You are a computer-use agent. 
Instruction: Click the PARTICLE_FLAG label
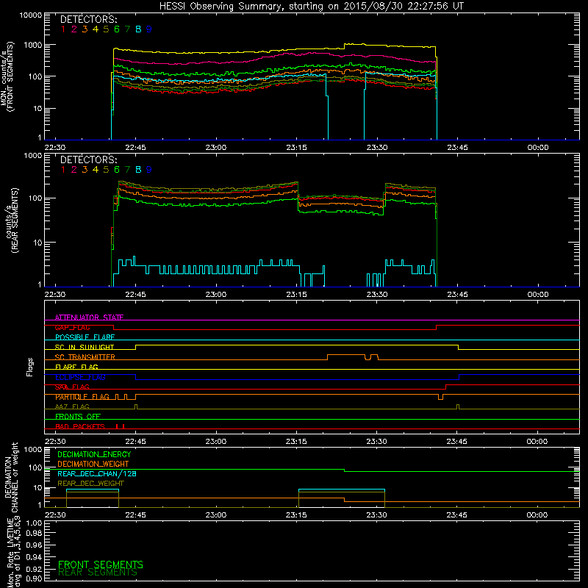click(82, 397)
